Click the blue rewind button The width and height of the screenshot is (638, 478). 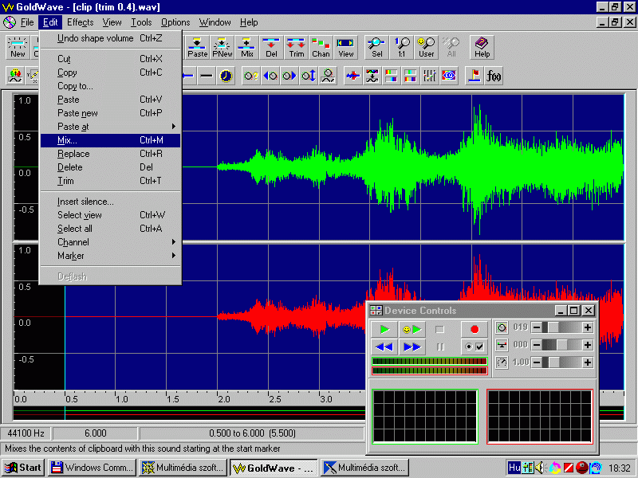(384, 347)
